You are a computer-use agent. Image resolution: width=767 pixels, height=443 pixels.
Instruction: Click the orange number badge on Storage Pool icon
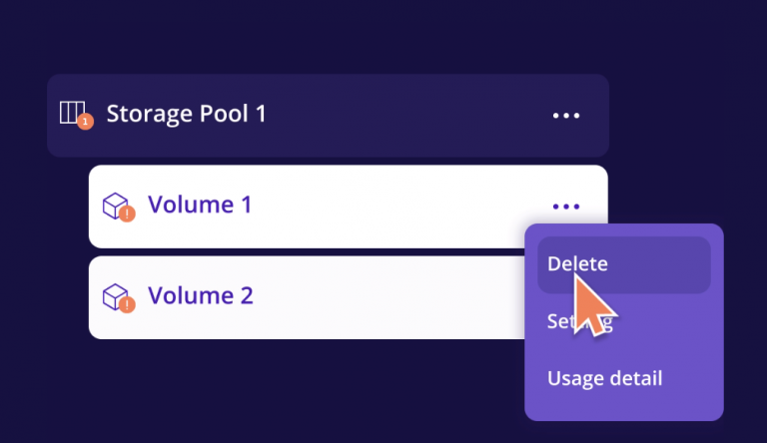click(85, 122)
